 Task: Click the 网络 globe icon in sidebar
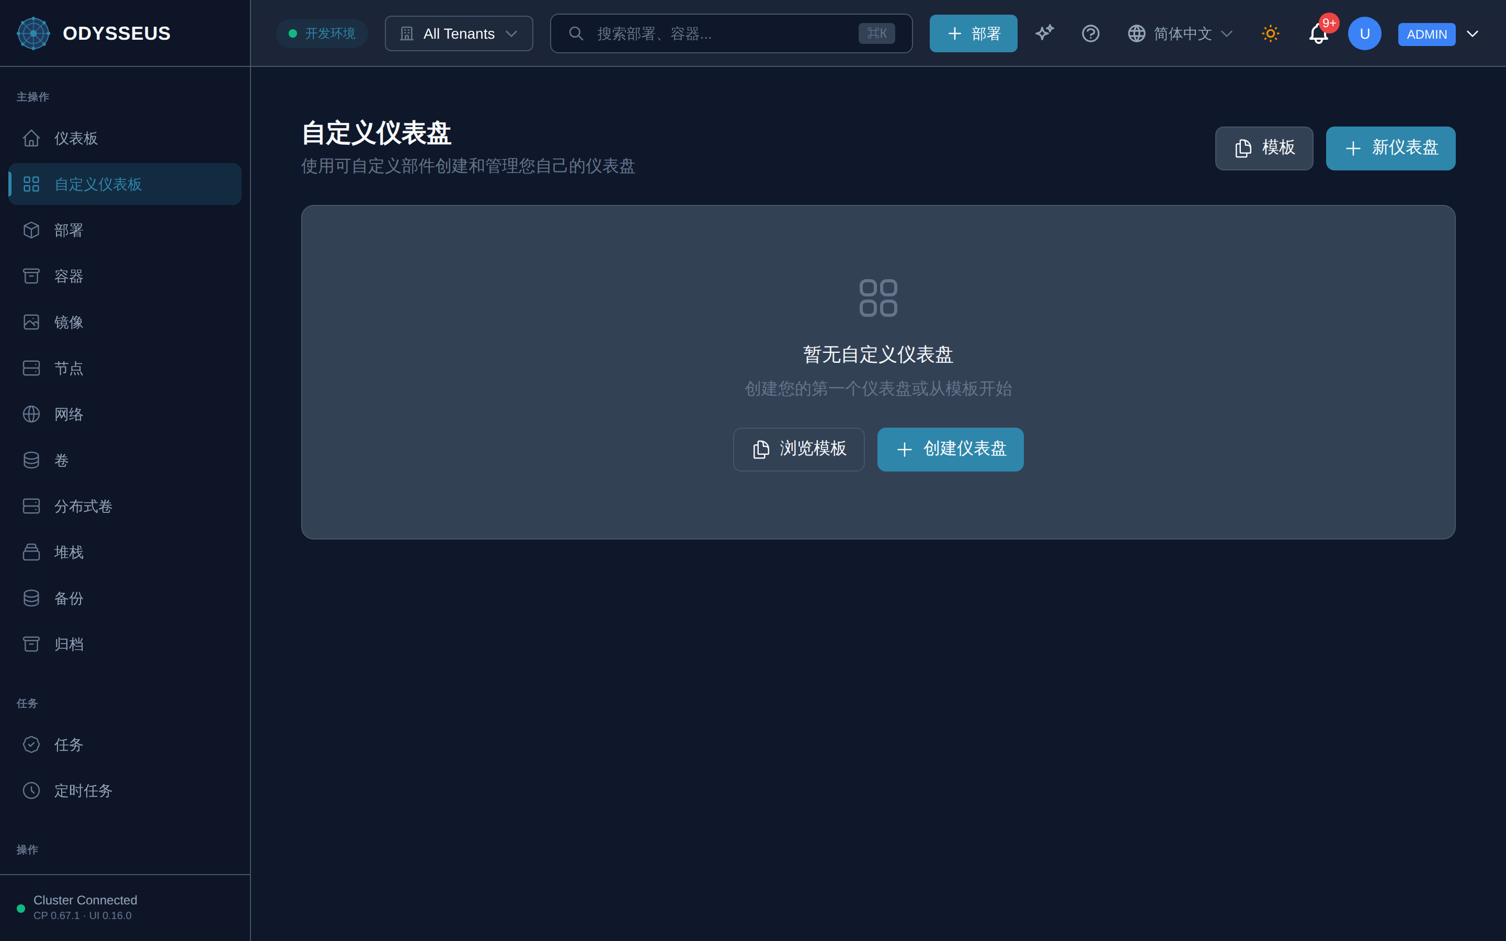click(31, 415)
